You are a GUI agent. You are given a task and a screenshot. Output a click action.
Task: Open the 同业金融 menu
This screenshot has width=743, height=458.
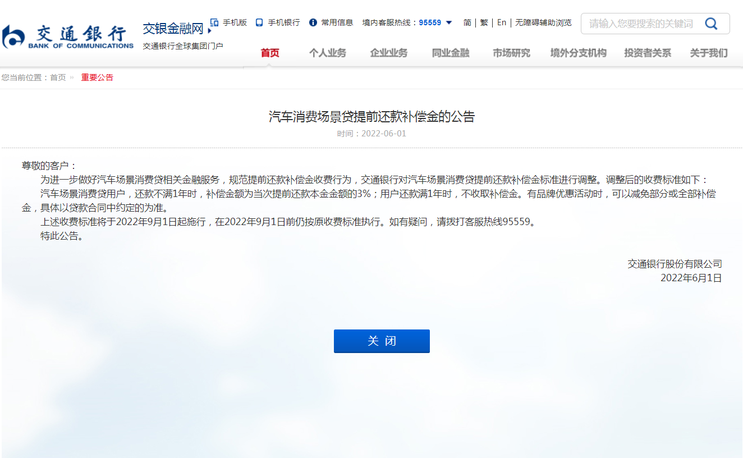click(x=451, y=53)
